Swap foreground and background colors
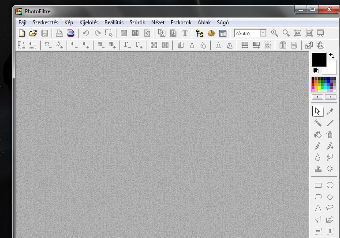Image resolution: width=340 pixels, height=238 pixels. (x=332, y=56)
